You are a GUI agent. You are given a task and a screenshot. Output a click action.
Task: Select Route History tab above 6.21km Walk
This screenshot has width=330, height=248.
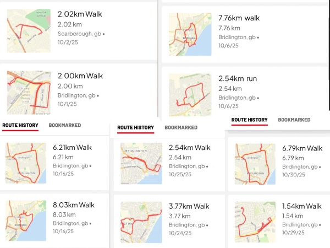click(20, 126)
